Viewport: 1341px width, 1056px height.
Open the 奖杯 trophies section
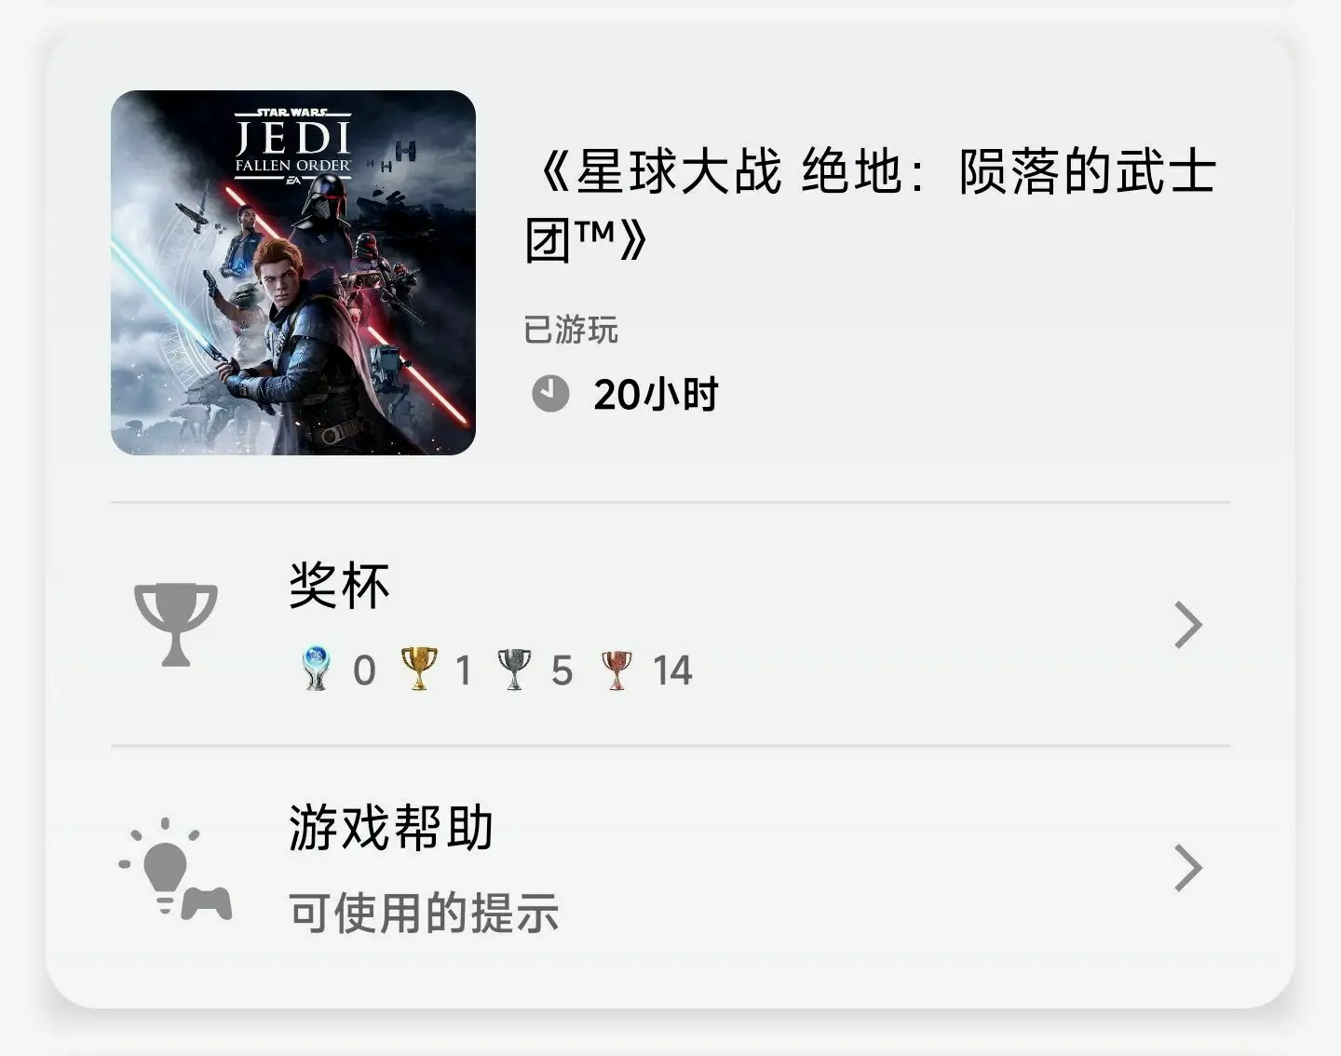(x=670, y=625)
